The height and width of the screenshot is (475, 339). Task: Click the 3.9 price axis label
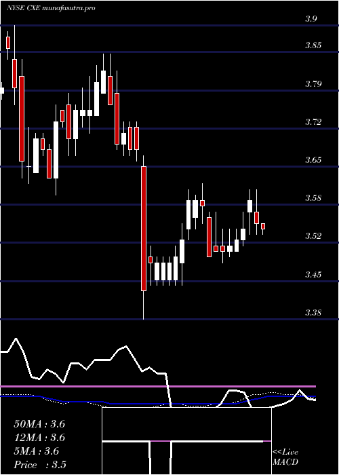click(311, 19)
